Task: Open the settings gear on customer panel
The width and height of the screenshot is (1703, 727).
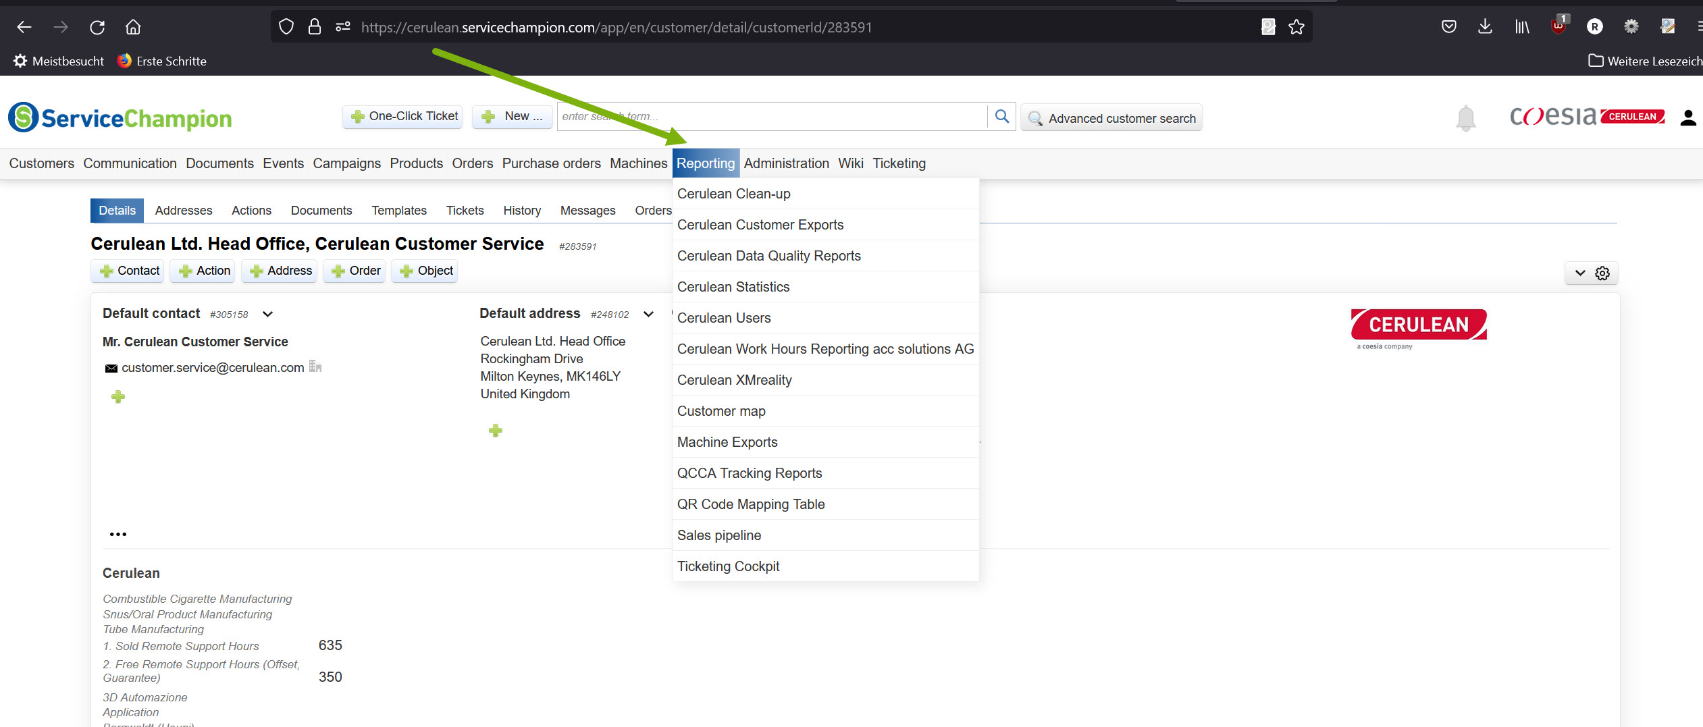Action: point(1602,273)
